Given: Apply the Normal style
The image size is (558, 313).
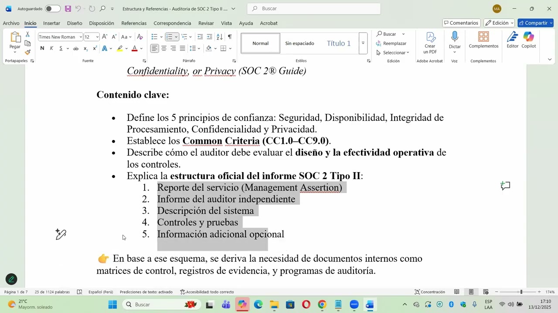Looking at the screenshot, I should click(x=260, y=43).
